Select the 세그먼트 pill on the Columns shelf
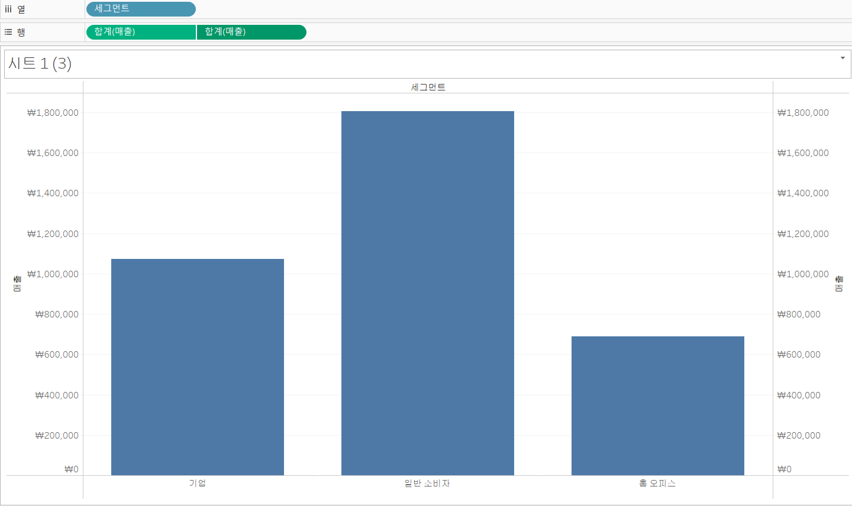The image size is (852, 506). (x=141, y=9)
